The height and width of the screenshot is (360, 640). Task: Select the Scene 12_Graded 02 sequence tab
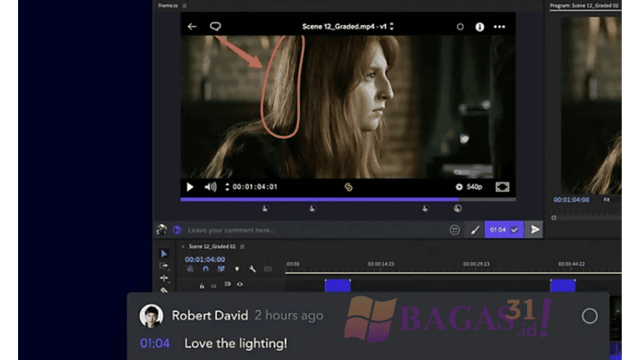[212, 246]
